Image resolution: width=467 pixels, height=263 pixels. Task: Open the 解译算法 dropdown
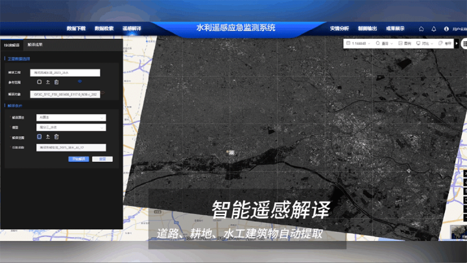[x=71, y=117]
